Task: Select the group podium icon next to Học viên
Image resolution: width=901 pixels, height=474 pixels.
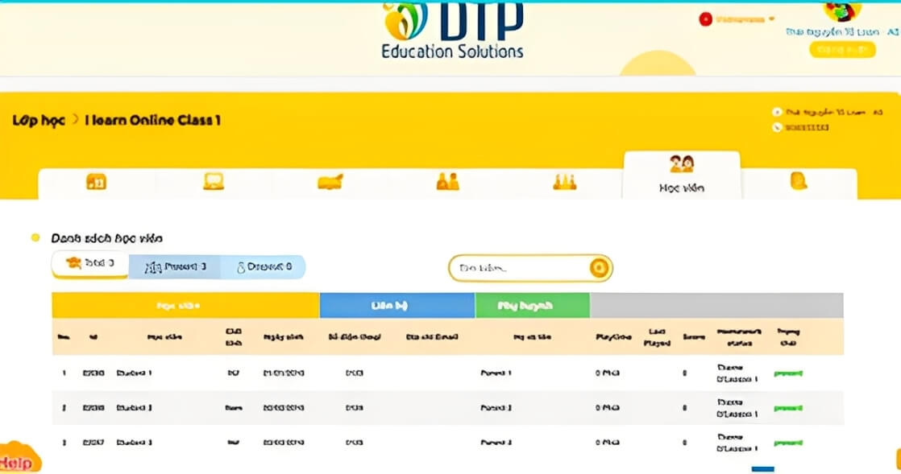Action: [x=564, y=181]
